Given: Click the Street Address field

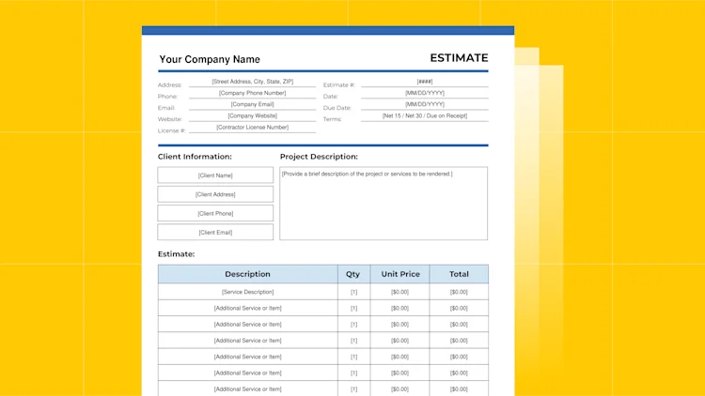Looking at the screenshot, I should (x=252, y=82).
